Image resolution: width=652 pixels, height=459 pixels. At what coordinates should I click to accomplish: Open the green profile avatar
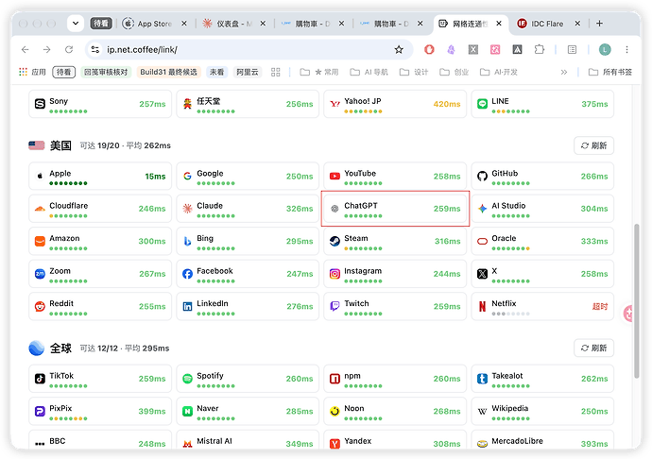tap(605, 50)
